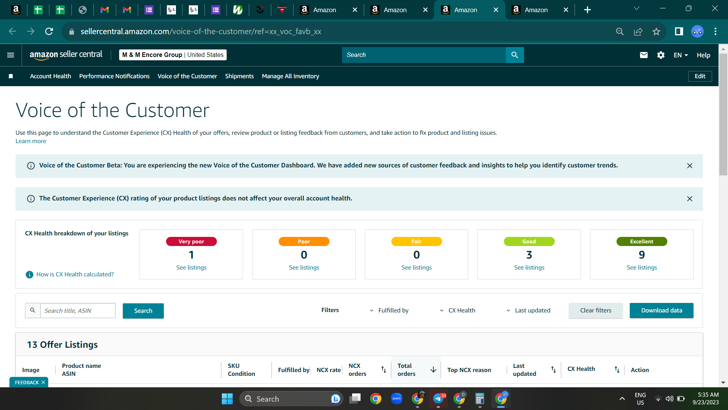Focus the Search title, ASIN field
This screenshot has height=410, width=728.
coord(78,311)
